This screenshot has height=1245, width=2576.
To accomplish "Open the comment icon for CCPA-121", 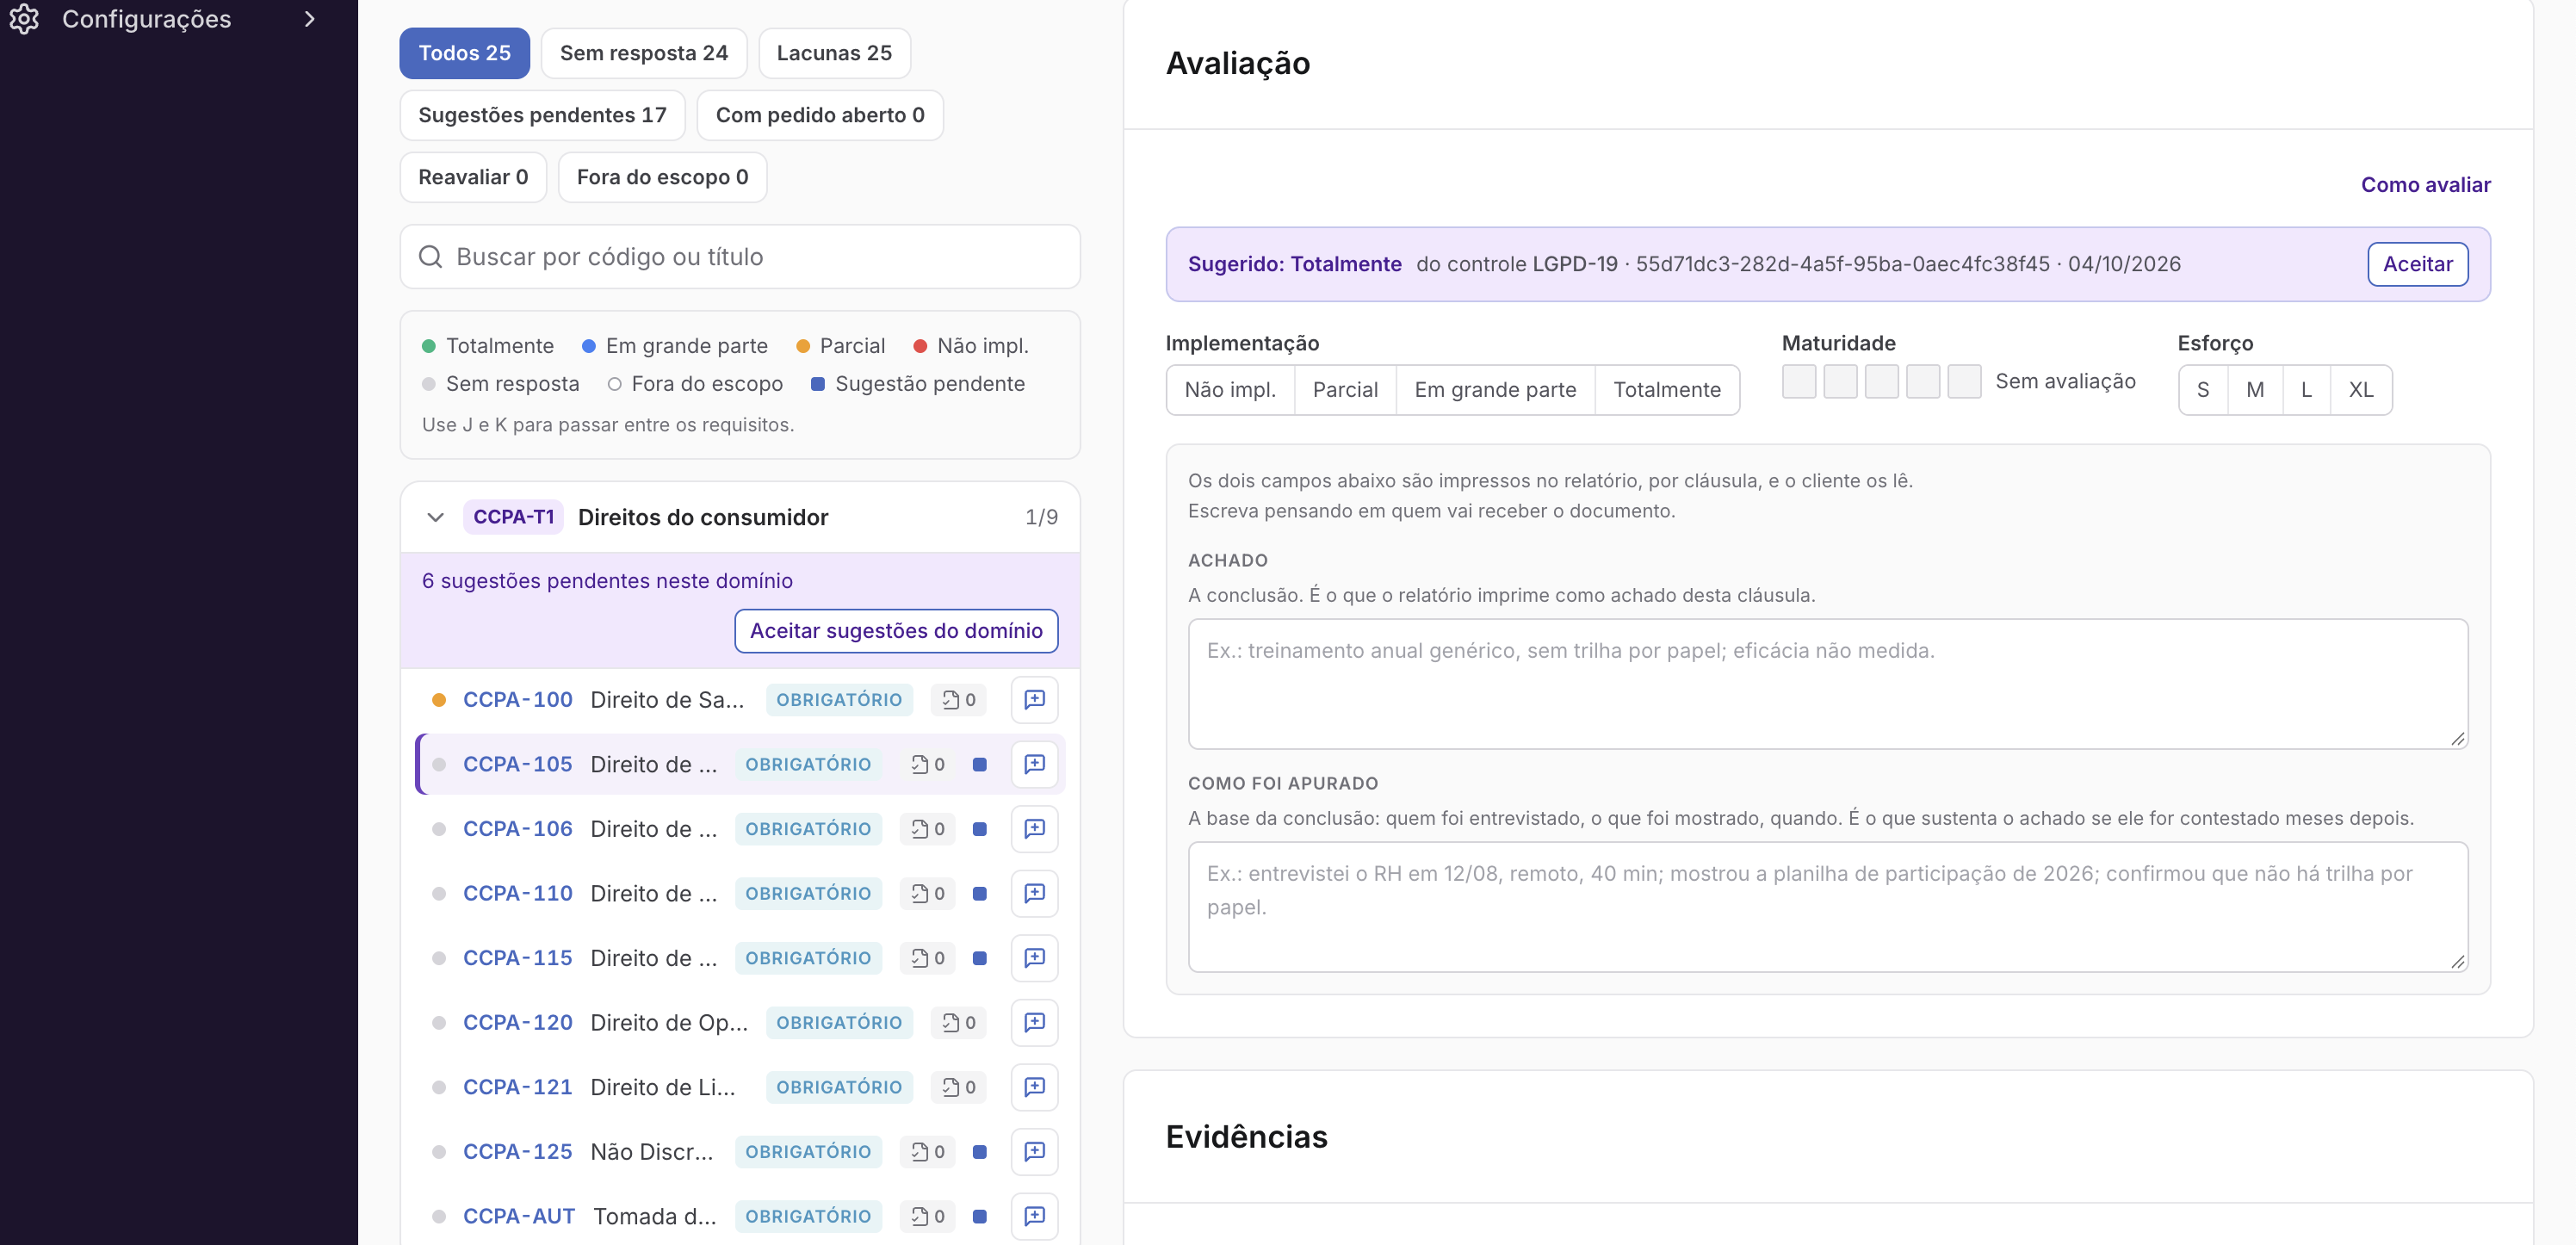I will pos(1034,1087).
